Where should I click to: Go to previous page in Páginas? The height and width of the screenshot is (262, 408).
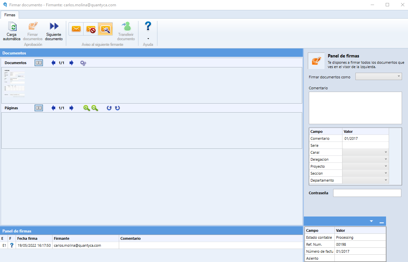54,108
